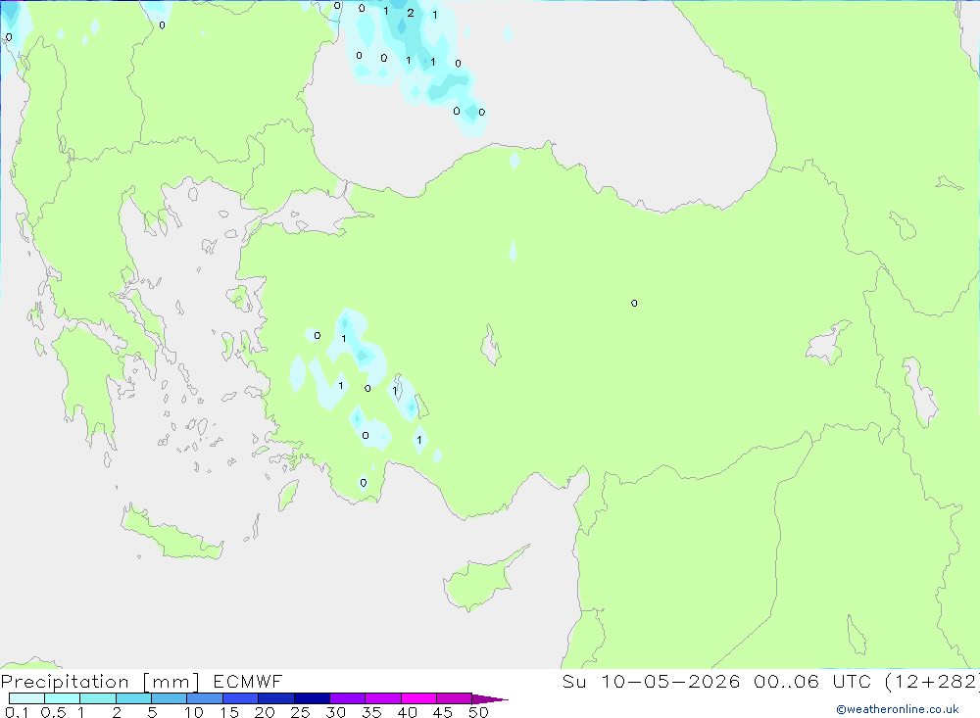This screenshot has width=980, height=718.
Task: Click the 'Precipitation [mm]' title text
Action: [101, 682]
